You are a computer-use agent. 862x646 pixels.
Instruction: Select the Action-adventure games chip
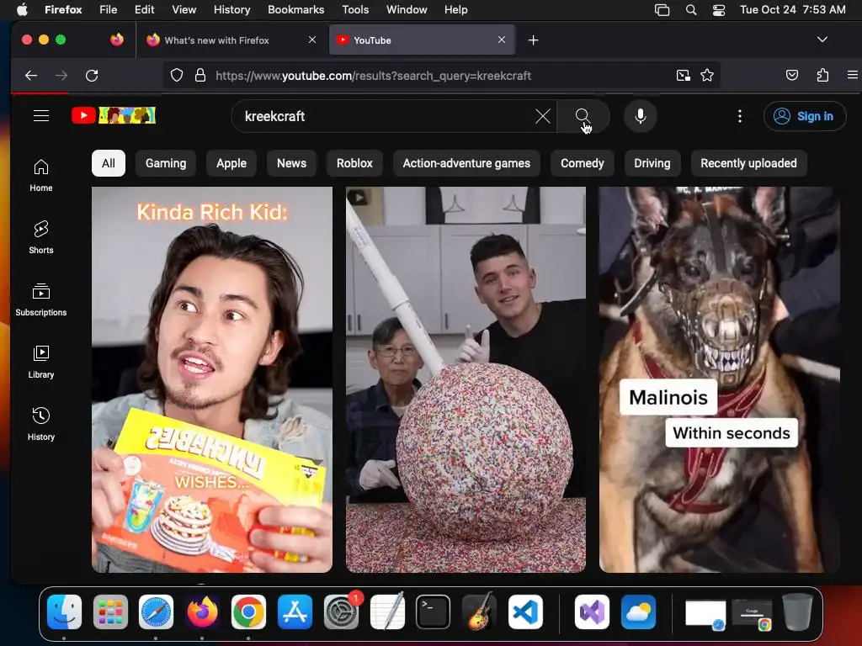pyautogui.click(x=466, y=163)
